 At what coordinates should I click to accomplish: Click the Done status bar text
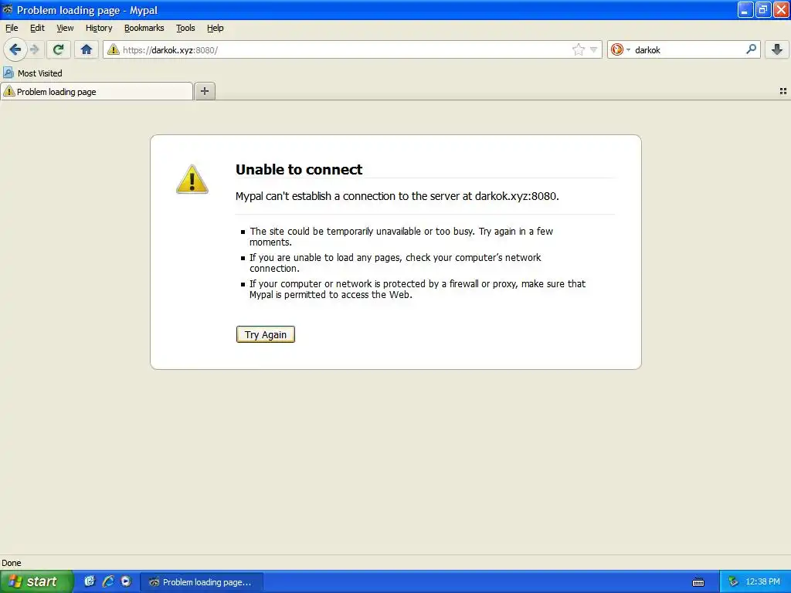point(12,563)
